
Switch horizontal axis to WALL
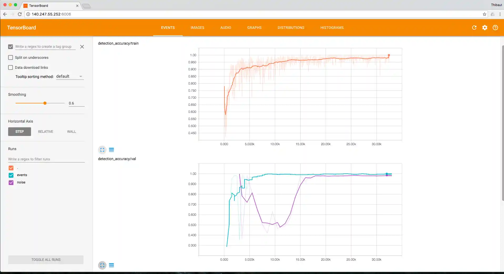71,131
